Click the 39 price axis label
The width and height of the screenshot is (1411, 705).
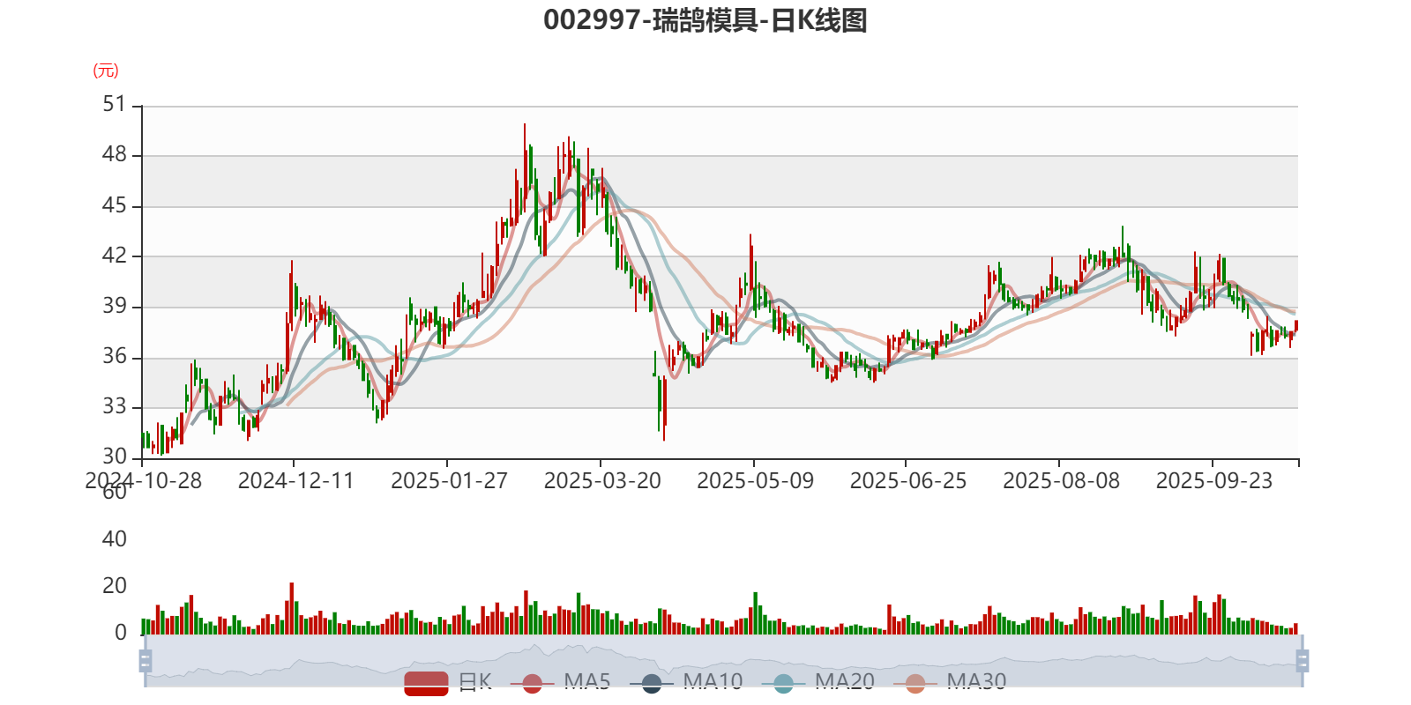tap(115, 307)
